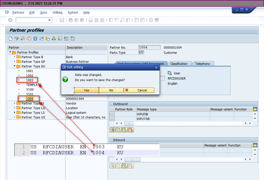
Task: Click the Delete trash can icon
Action: (x=35, y=39)
